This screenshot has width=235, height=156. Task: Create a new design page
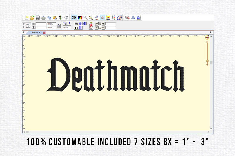[26, 18]
